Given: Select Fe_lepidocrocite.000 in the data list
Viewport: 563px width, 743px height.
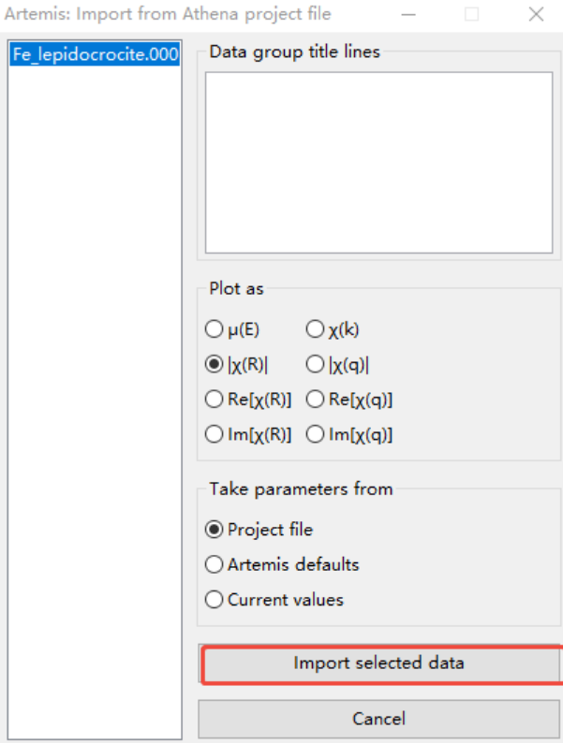Looking at the screenshot, I should [95, 54].
